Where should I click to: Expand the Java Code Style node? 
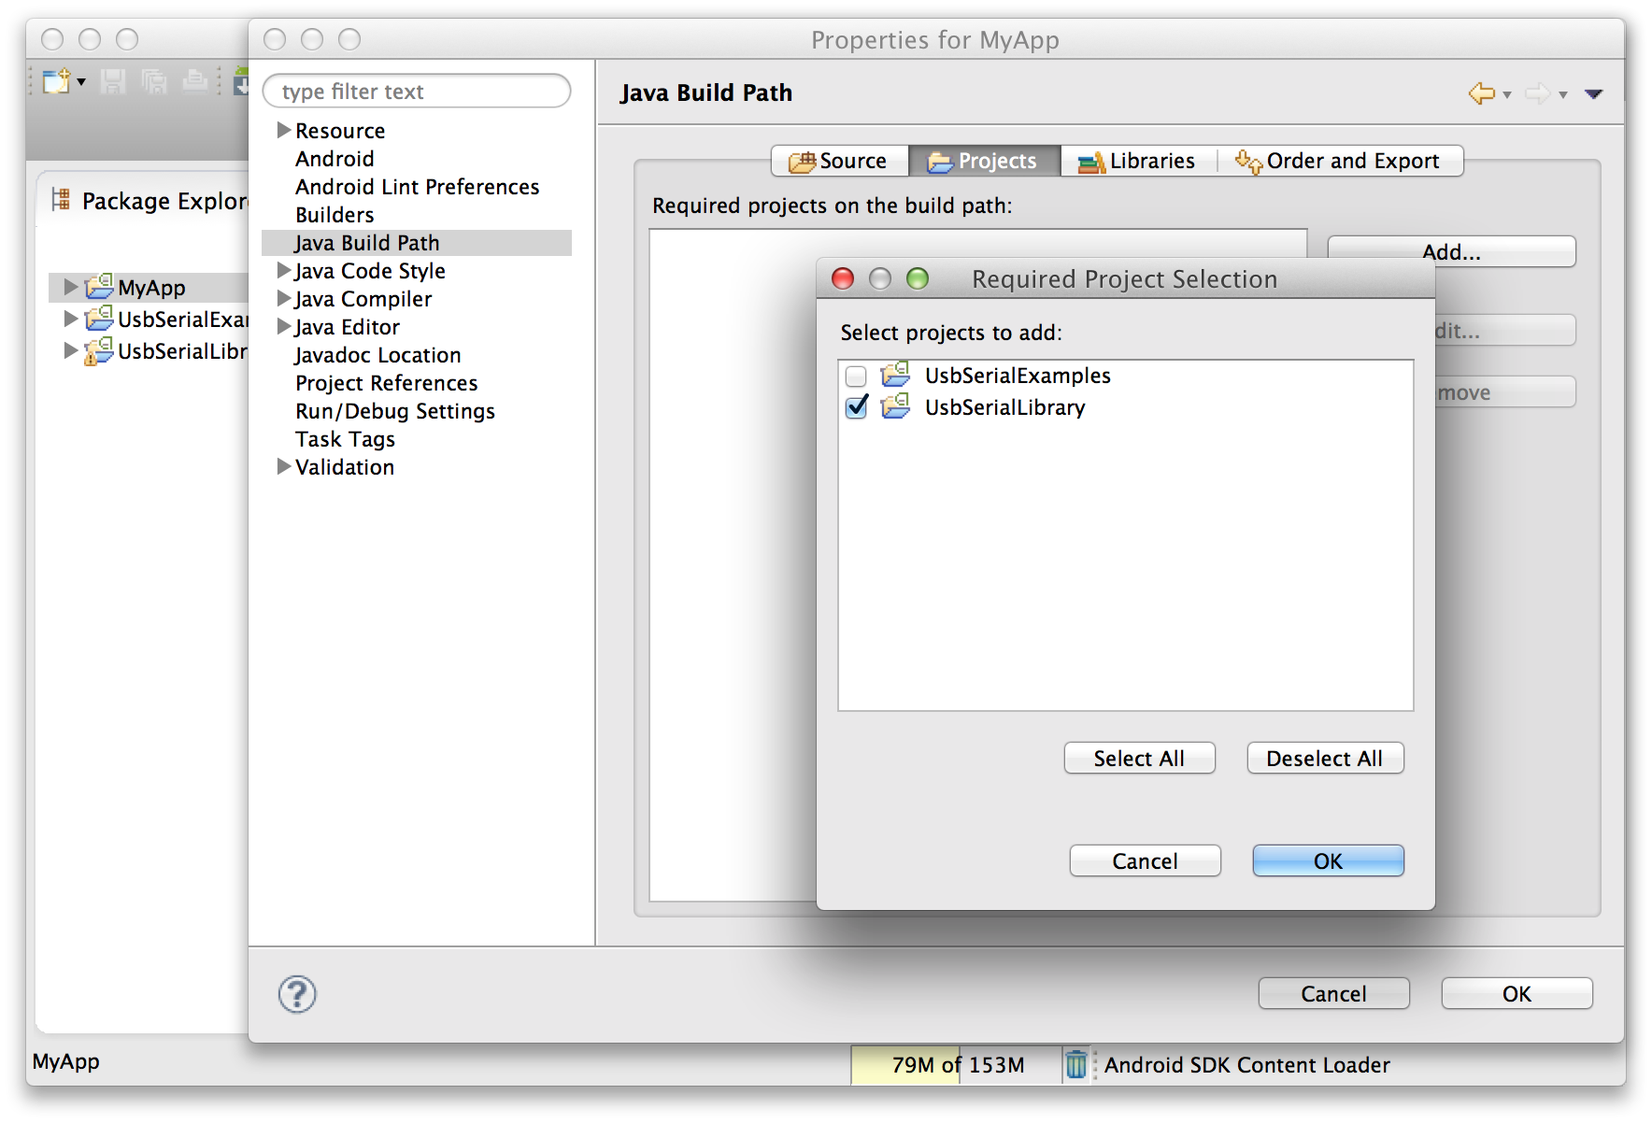pyautogui.click(x=283, y=270)
